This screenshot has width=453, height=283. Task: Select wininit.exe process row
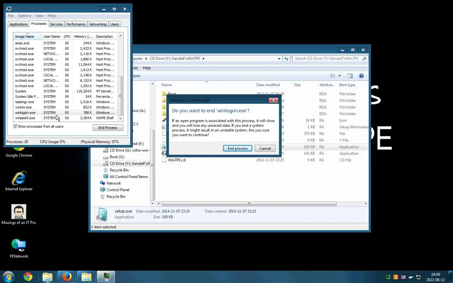coord(65,107)
